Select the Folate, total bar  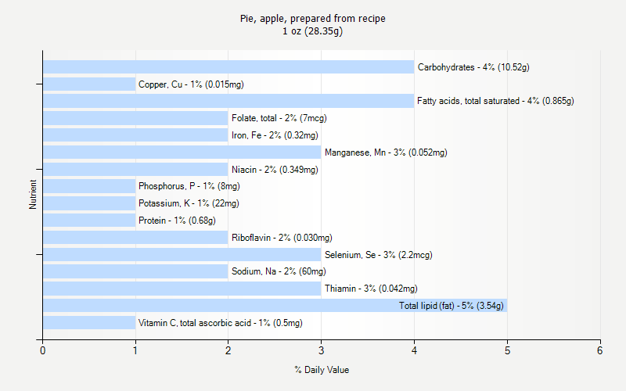(x=135, y=118)
